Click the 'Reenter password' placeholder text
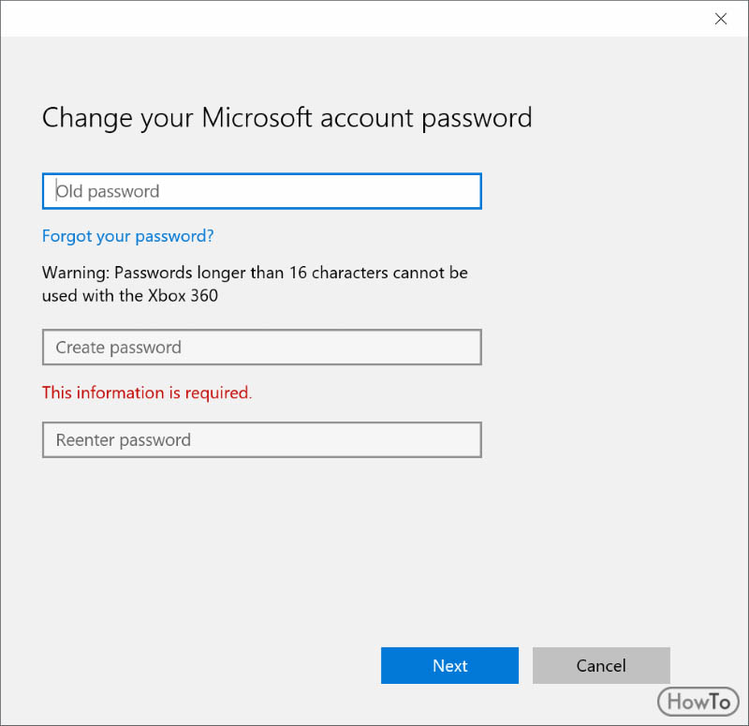The width and height of the screenshot is (749, 726). pyautogui.click(x=124, y=440)
